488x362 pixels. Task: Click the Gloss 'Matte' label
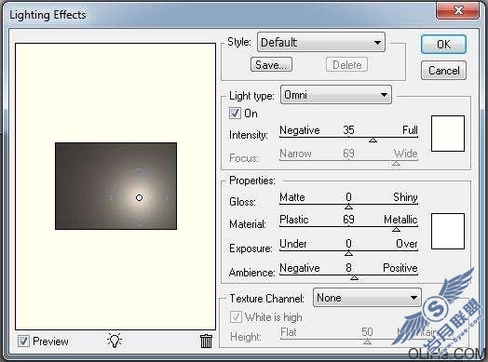[x=291, y=197]
